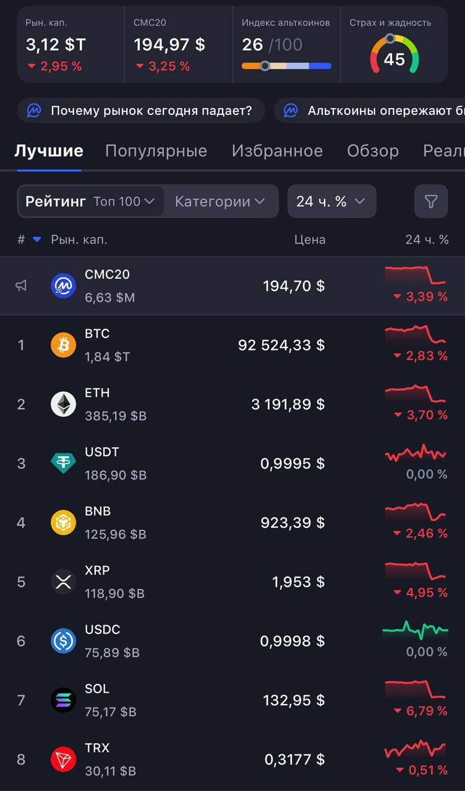Tap the TRON TRX icon
This screenshot has height=791, width=465.
(x=63, y=759)
